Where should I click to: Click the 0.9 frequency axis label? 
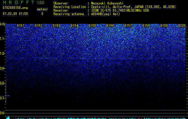tap(2, 68)
